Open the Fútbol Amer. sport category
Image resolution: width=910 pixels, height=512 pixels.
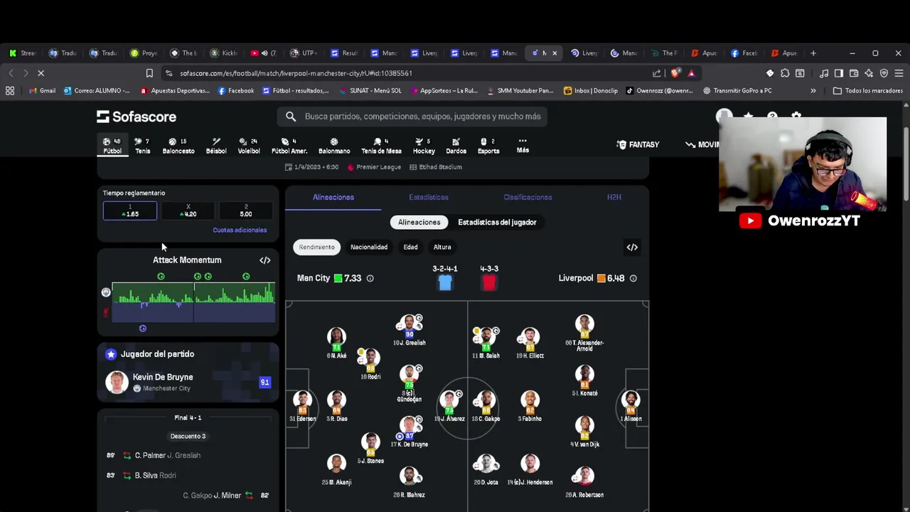coord(289,146)
